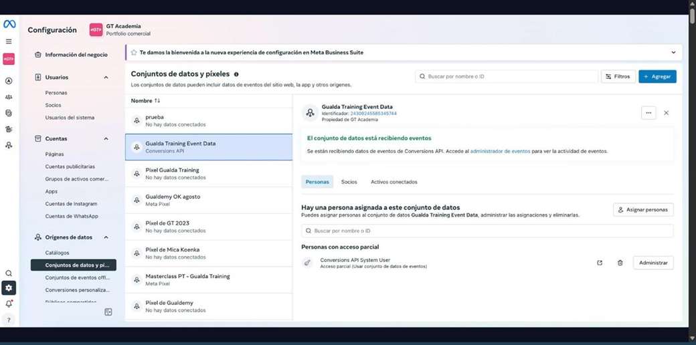
Task: Select the Pixel Gualda Training row
Action: tap(209, 173)
